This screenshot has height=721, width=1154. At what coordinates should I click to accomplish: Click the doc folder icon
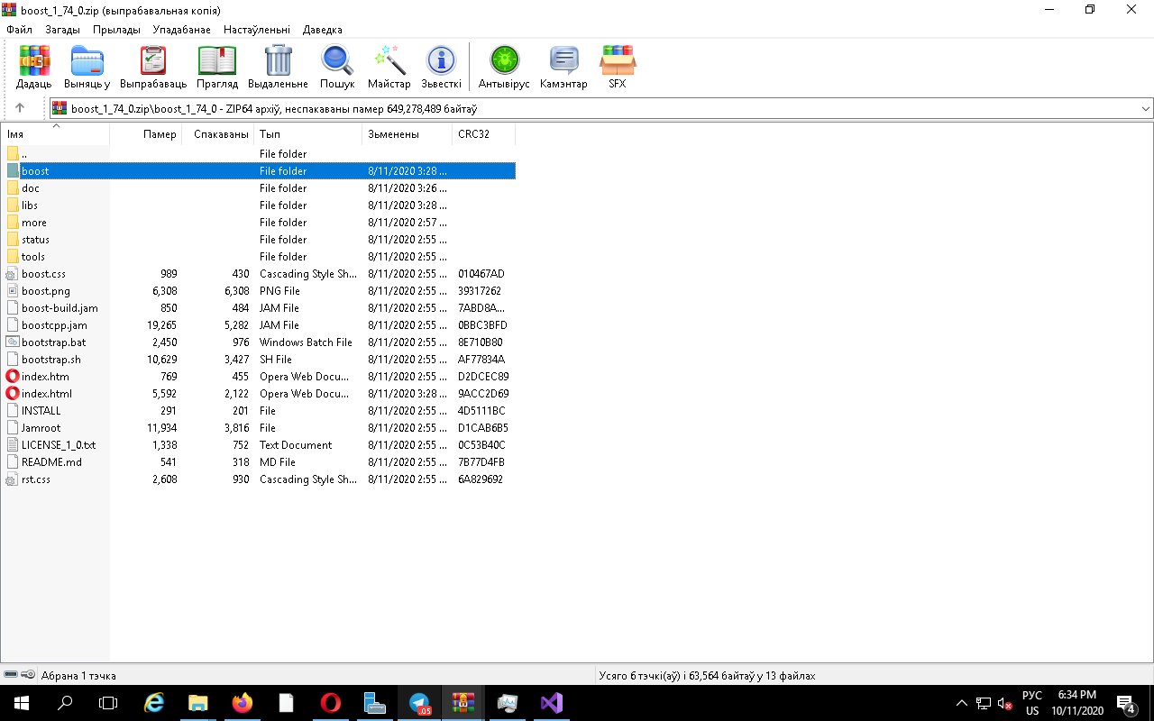click(x=13, y=188)
